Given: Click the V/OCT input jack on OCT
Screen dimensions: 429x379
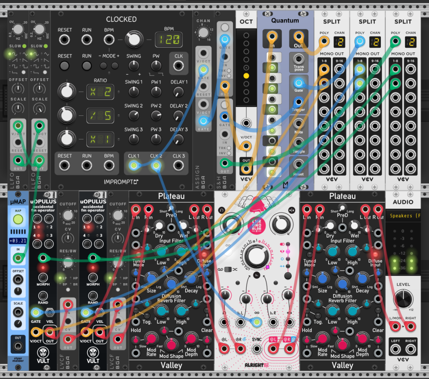Looking at the screenshot, I should coord(246,146).
